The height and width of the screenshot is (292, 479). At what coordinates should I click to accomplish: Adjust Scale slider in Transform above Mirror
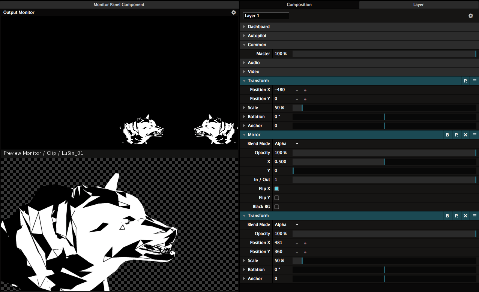(x=384, y=108)
